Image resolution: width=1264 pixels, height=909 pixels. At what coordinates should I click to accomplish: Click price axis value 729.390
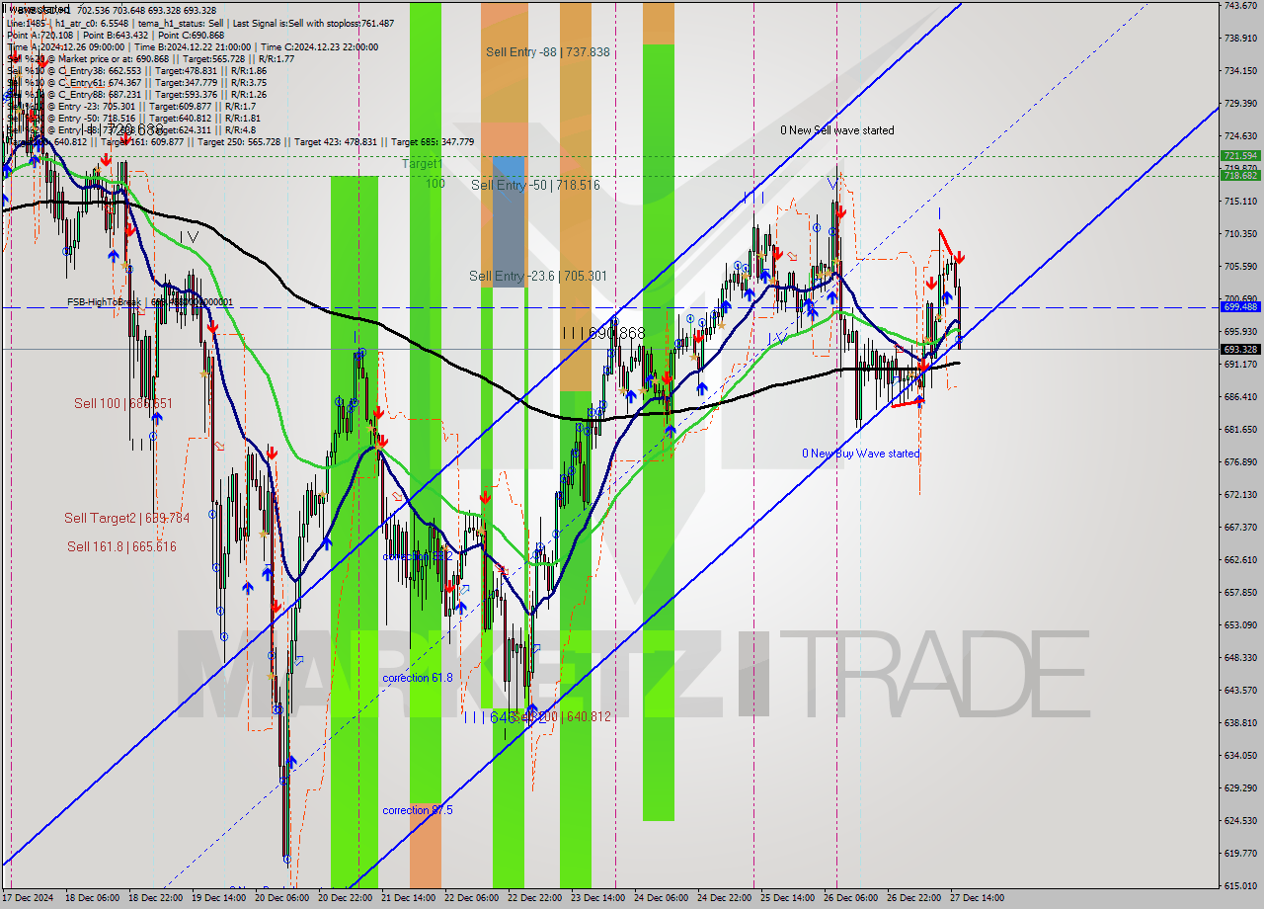(1240, 104)
